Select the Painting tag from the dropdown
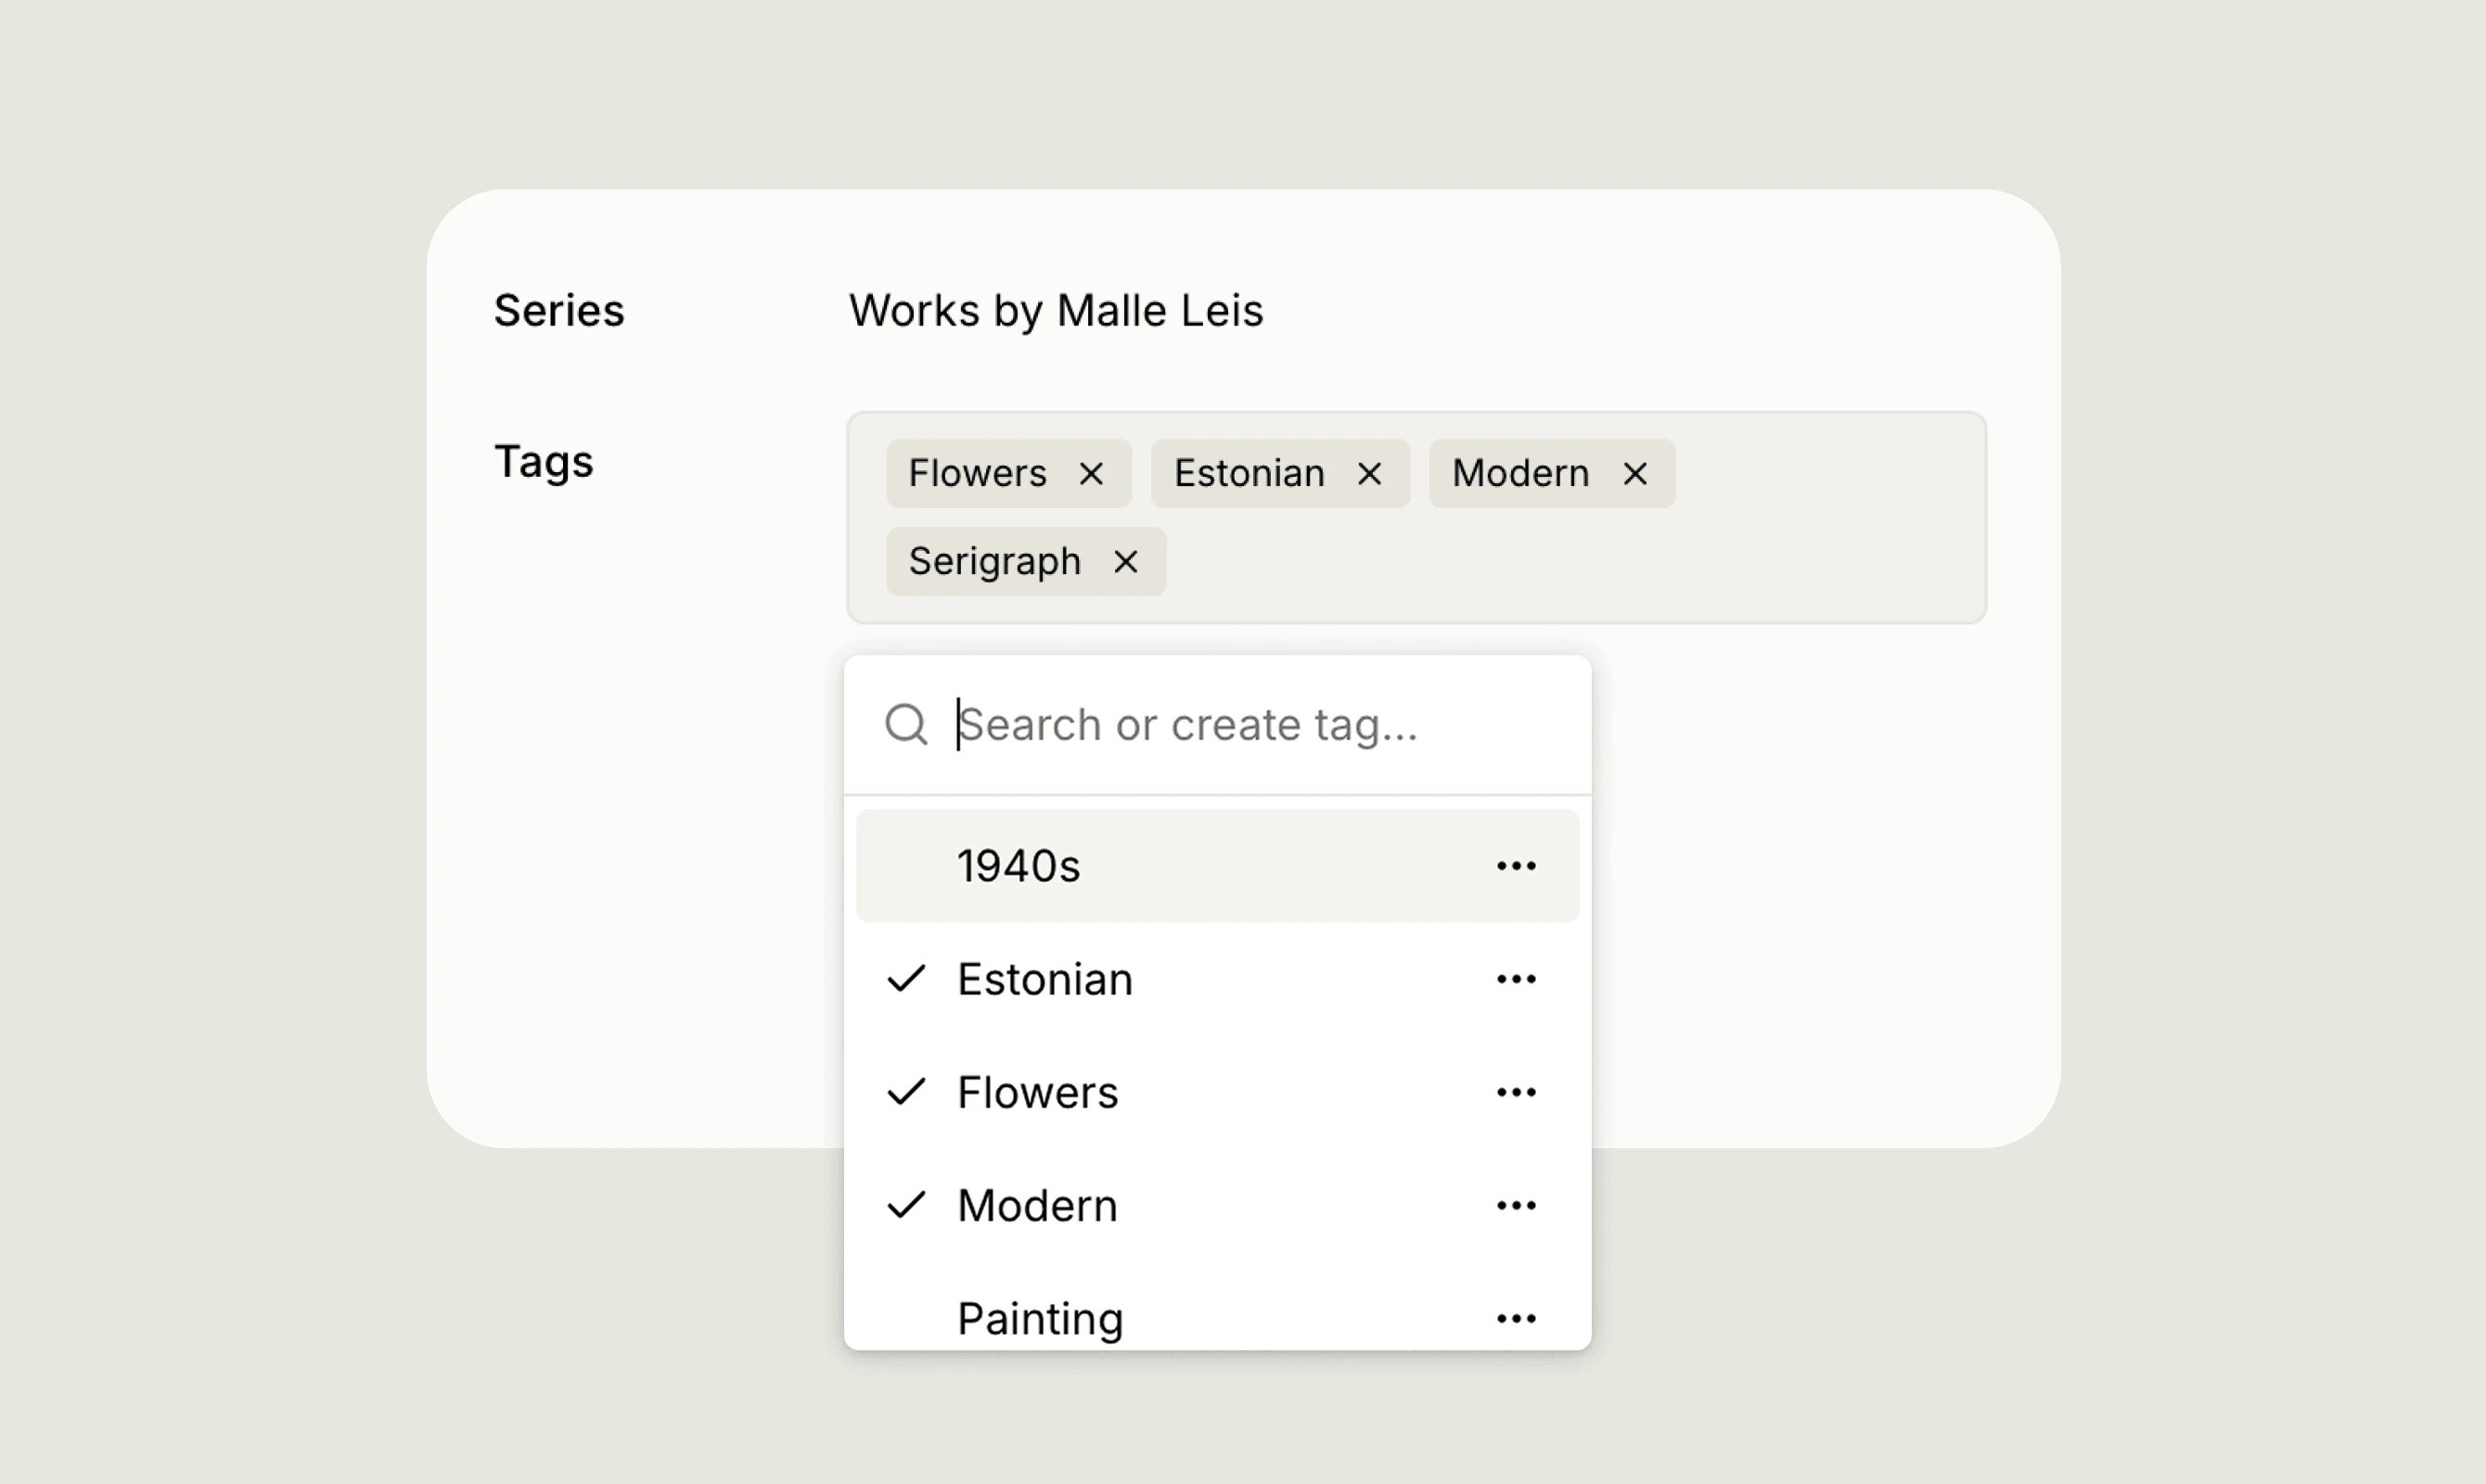Screen dimensions: 2486x1484 pos(1040,1318)
